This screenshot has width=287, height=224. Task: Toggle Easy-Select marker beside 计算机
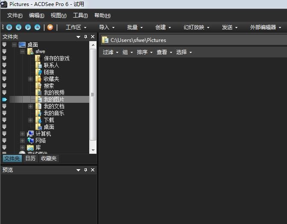pos(4,134)
